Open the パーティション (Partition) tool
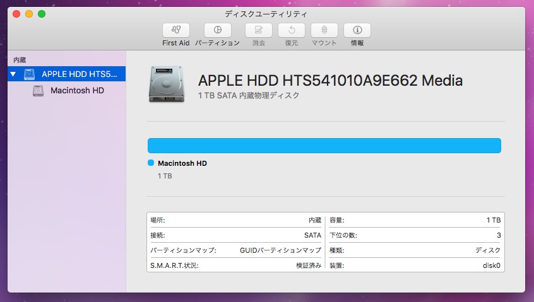Image resolution: width=534 pixels, height=302 pixels. click(217, 30)
